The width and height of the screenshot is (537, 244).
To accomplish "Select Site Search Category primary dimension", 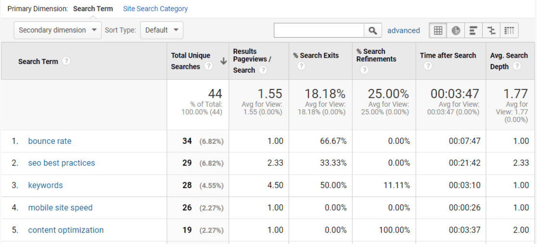I will tap(155, 9).
